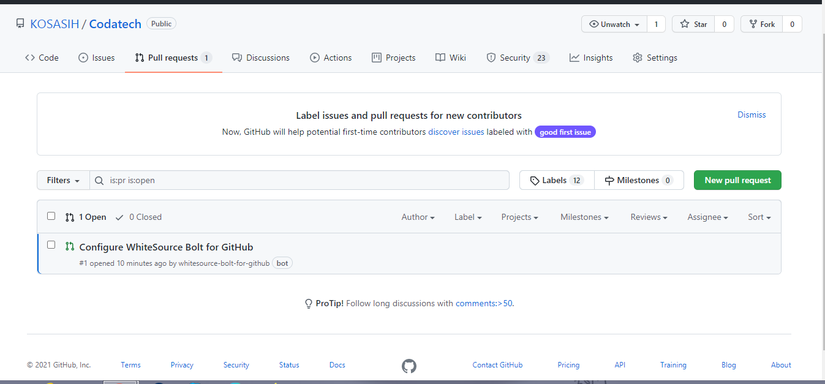Viewport: 825px width, 384px height.
Task: Click the repository book icon beside KOSASIH
Action: (20, 24)
